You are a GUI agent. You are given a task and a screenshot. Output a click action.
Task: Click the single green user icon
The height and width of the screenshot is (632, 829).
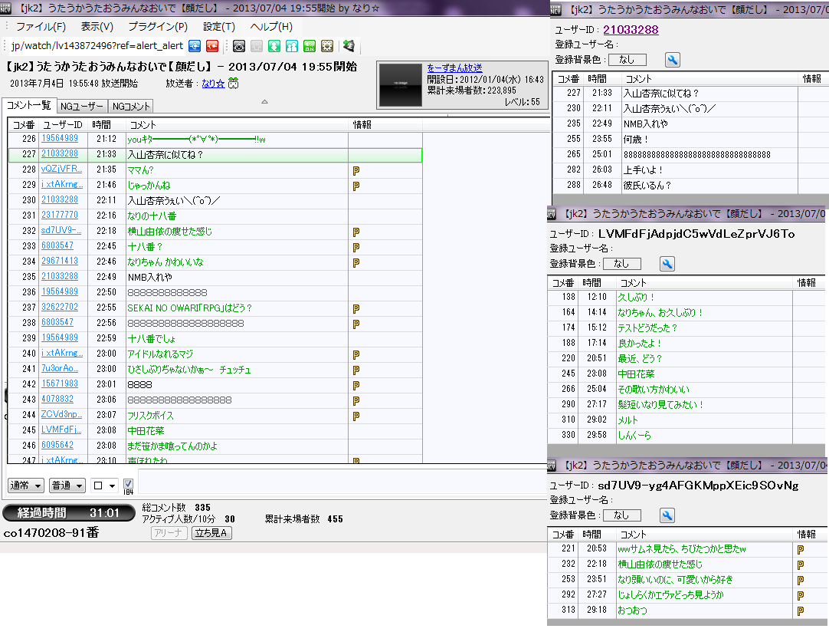(x=274, y=46)
